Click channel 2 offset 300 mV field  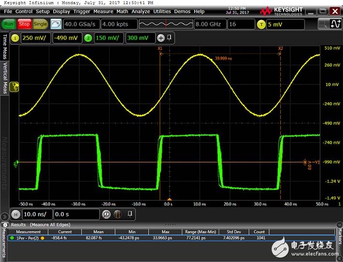(140, 38)
